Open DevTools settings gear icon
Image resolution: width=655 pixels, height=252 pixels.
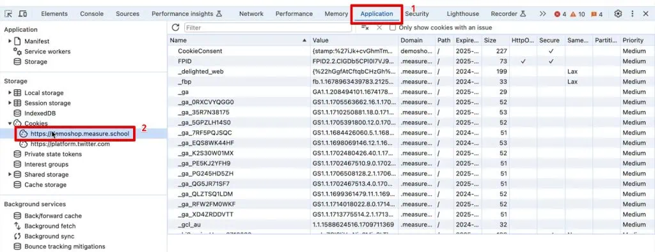click(x=618, y=14)
